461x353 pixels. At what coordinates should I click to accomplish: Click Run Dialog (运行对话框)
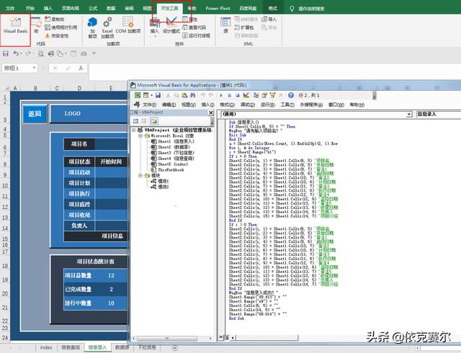pos(196,35)
